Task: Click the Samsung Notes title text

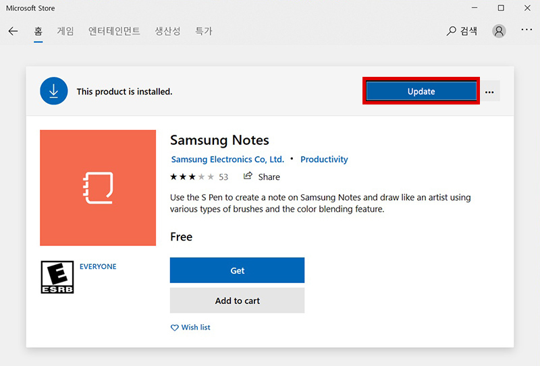Action: pyautogui.click(x=219, y=140)
